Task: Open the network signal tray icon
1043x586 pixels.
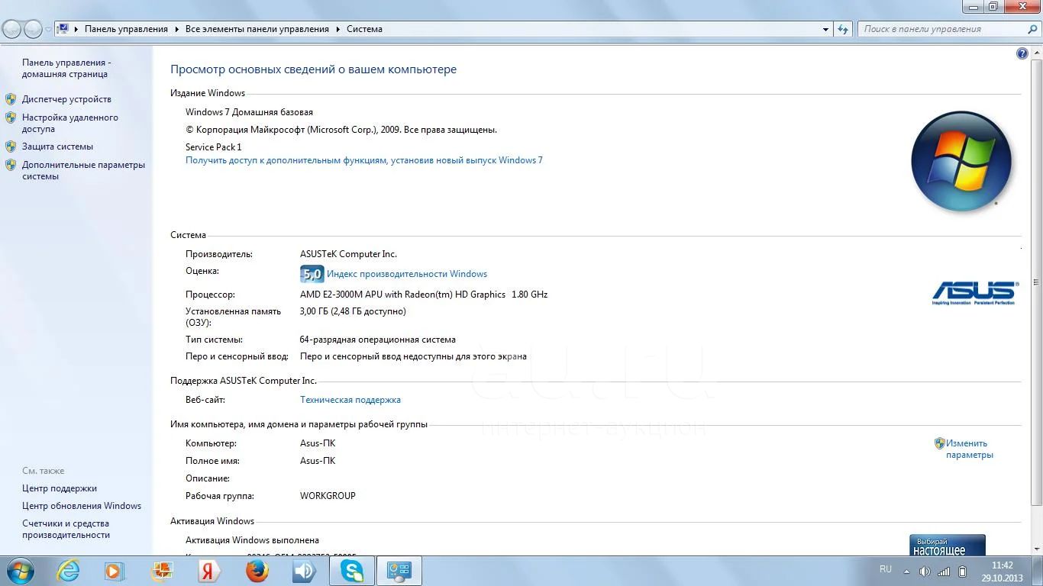Action: pyautogui.click(x=944, y=572)
